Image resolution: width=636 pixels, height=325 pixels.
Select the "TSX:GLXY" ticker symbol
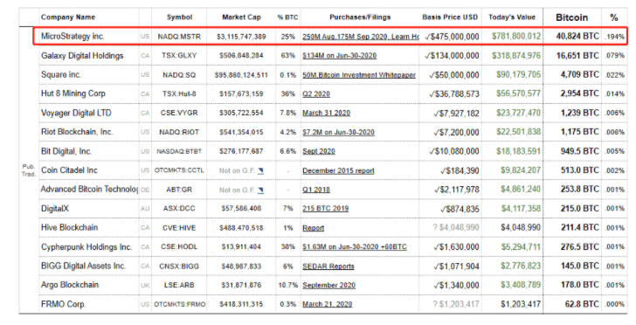[179, 56]
